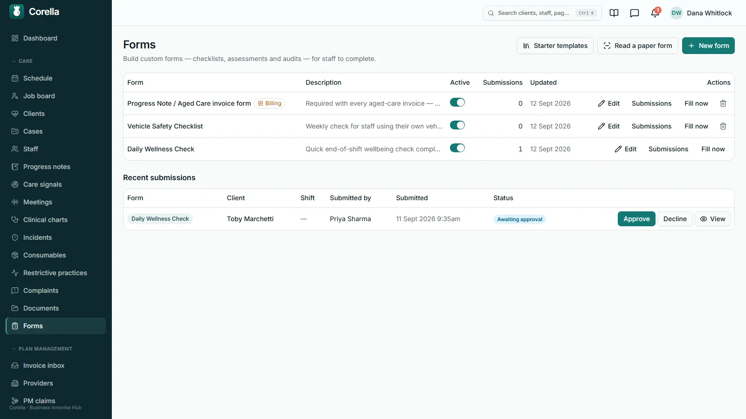
Task: Fill now the Progress Note form
Action: pos(696,103)
